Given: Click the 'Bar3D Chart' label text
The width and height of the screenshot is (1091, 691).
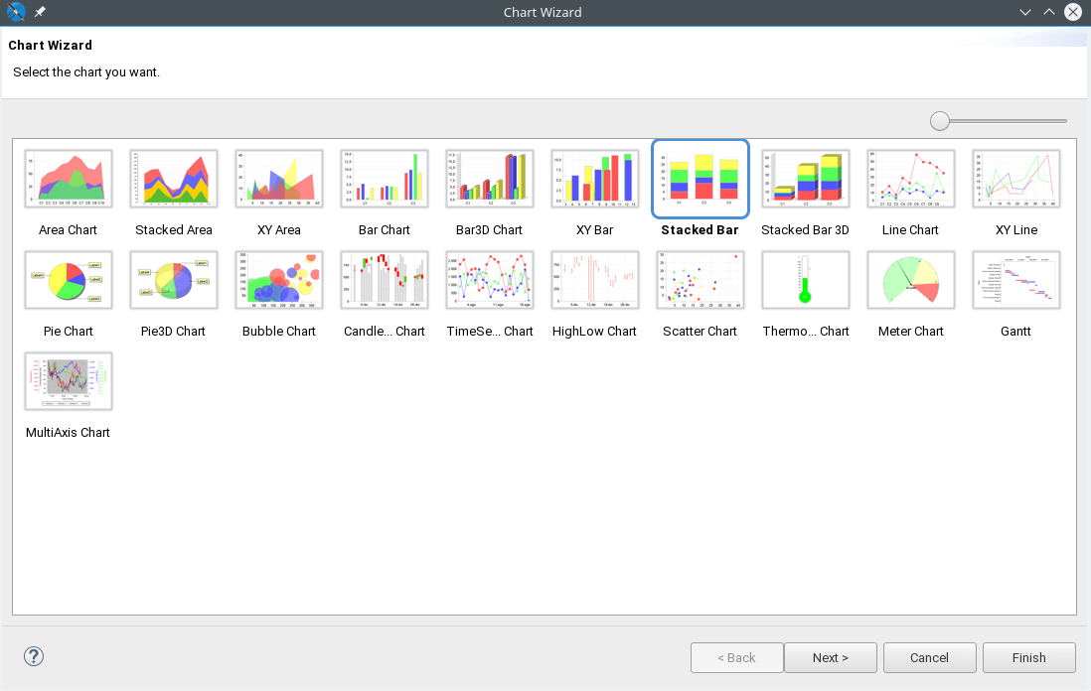Looking at the screenshot, I should (489, 230).
